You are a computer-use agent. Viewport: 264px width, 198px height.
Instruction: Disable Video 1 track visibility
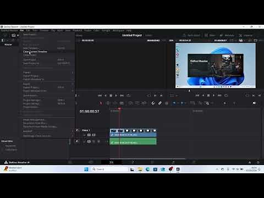[x=94, y=135]
